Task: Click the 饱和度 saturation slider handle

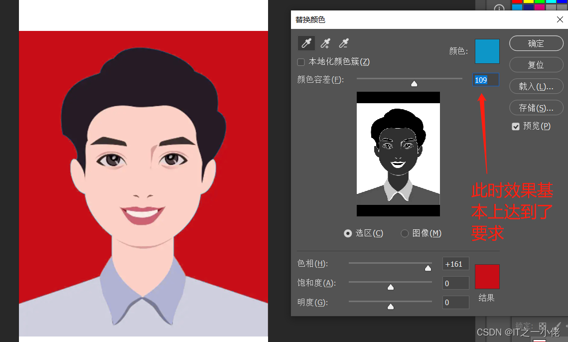Action: 391,287
